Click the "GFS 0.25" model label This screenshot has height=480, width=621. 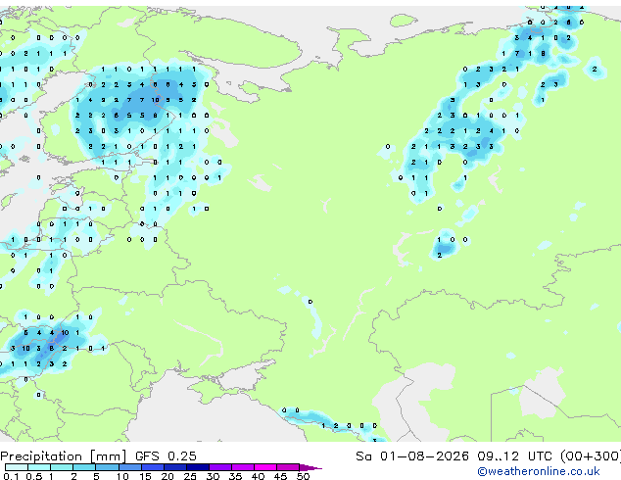[x=166, y=456]
